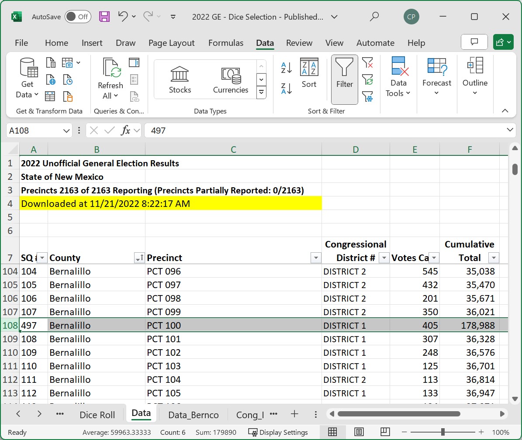Zoom in with the plus button
This screenshot has width=522, height=440.
coord(481,432)
